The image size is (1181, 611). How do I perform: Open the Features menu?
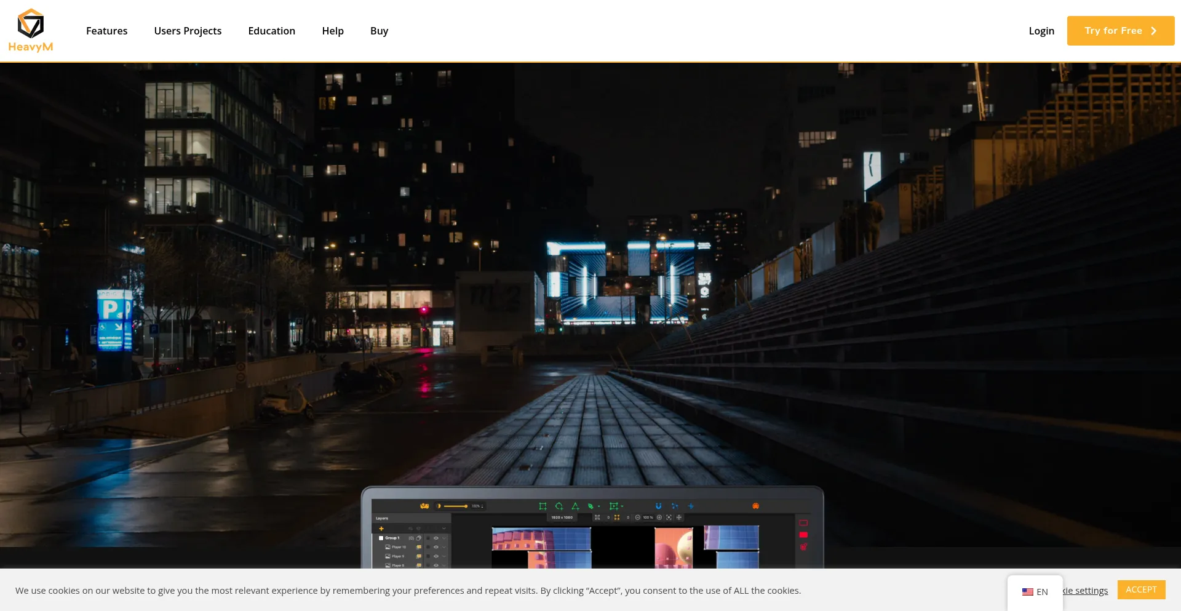(106, 31)
